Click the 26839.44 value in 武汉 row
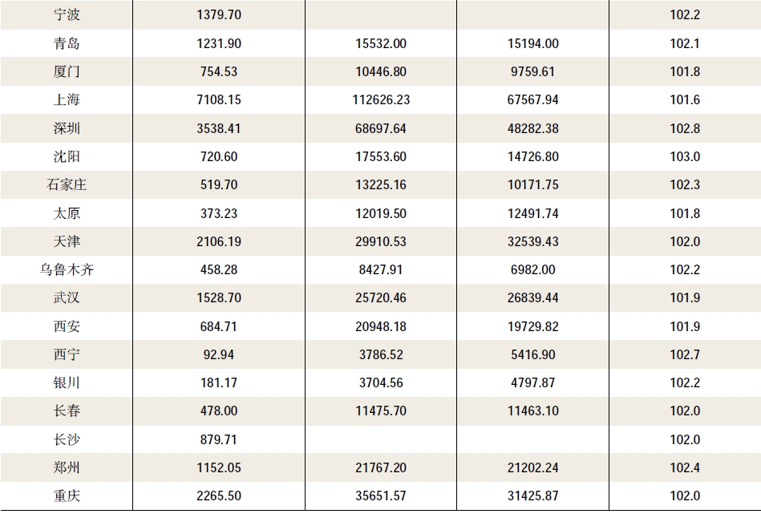 [x=533, y=297]
